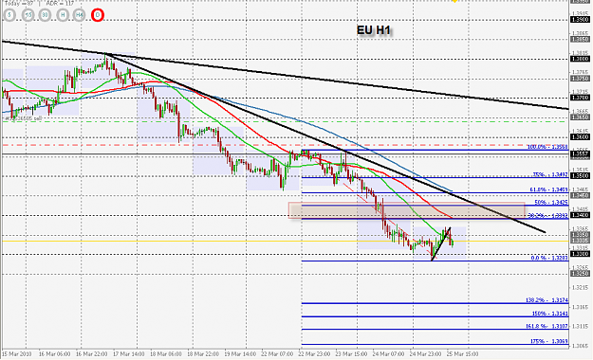Switch chart to the 5-minute timeframe button
The image size is (593, 360).
tap(9, 15)
